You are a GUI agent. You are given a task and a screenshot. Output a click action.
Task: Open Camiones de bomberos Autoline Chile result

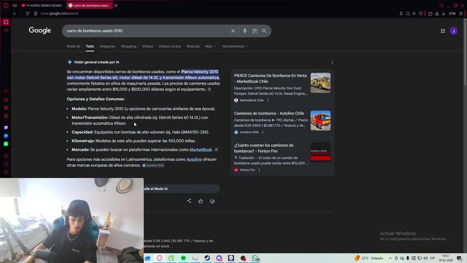click(269, 114)
